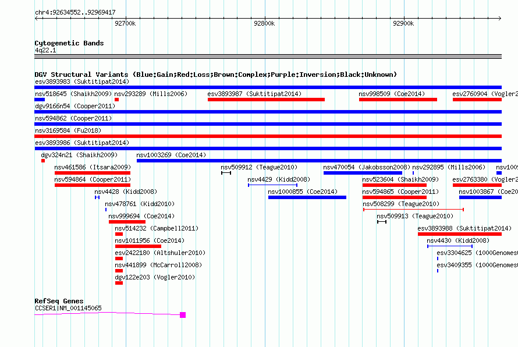The height and width of the screenshot is (347, 518).
Task: Select the esv2763380 variant label
Action: click(x=485, y=179)
